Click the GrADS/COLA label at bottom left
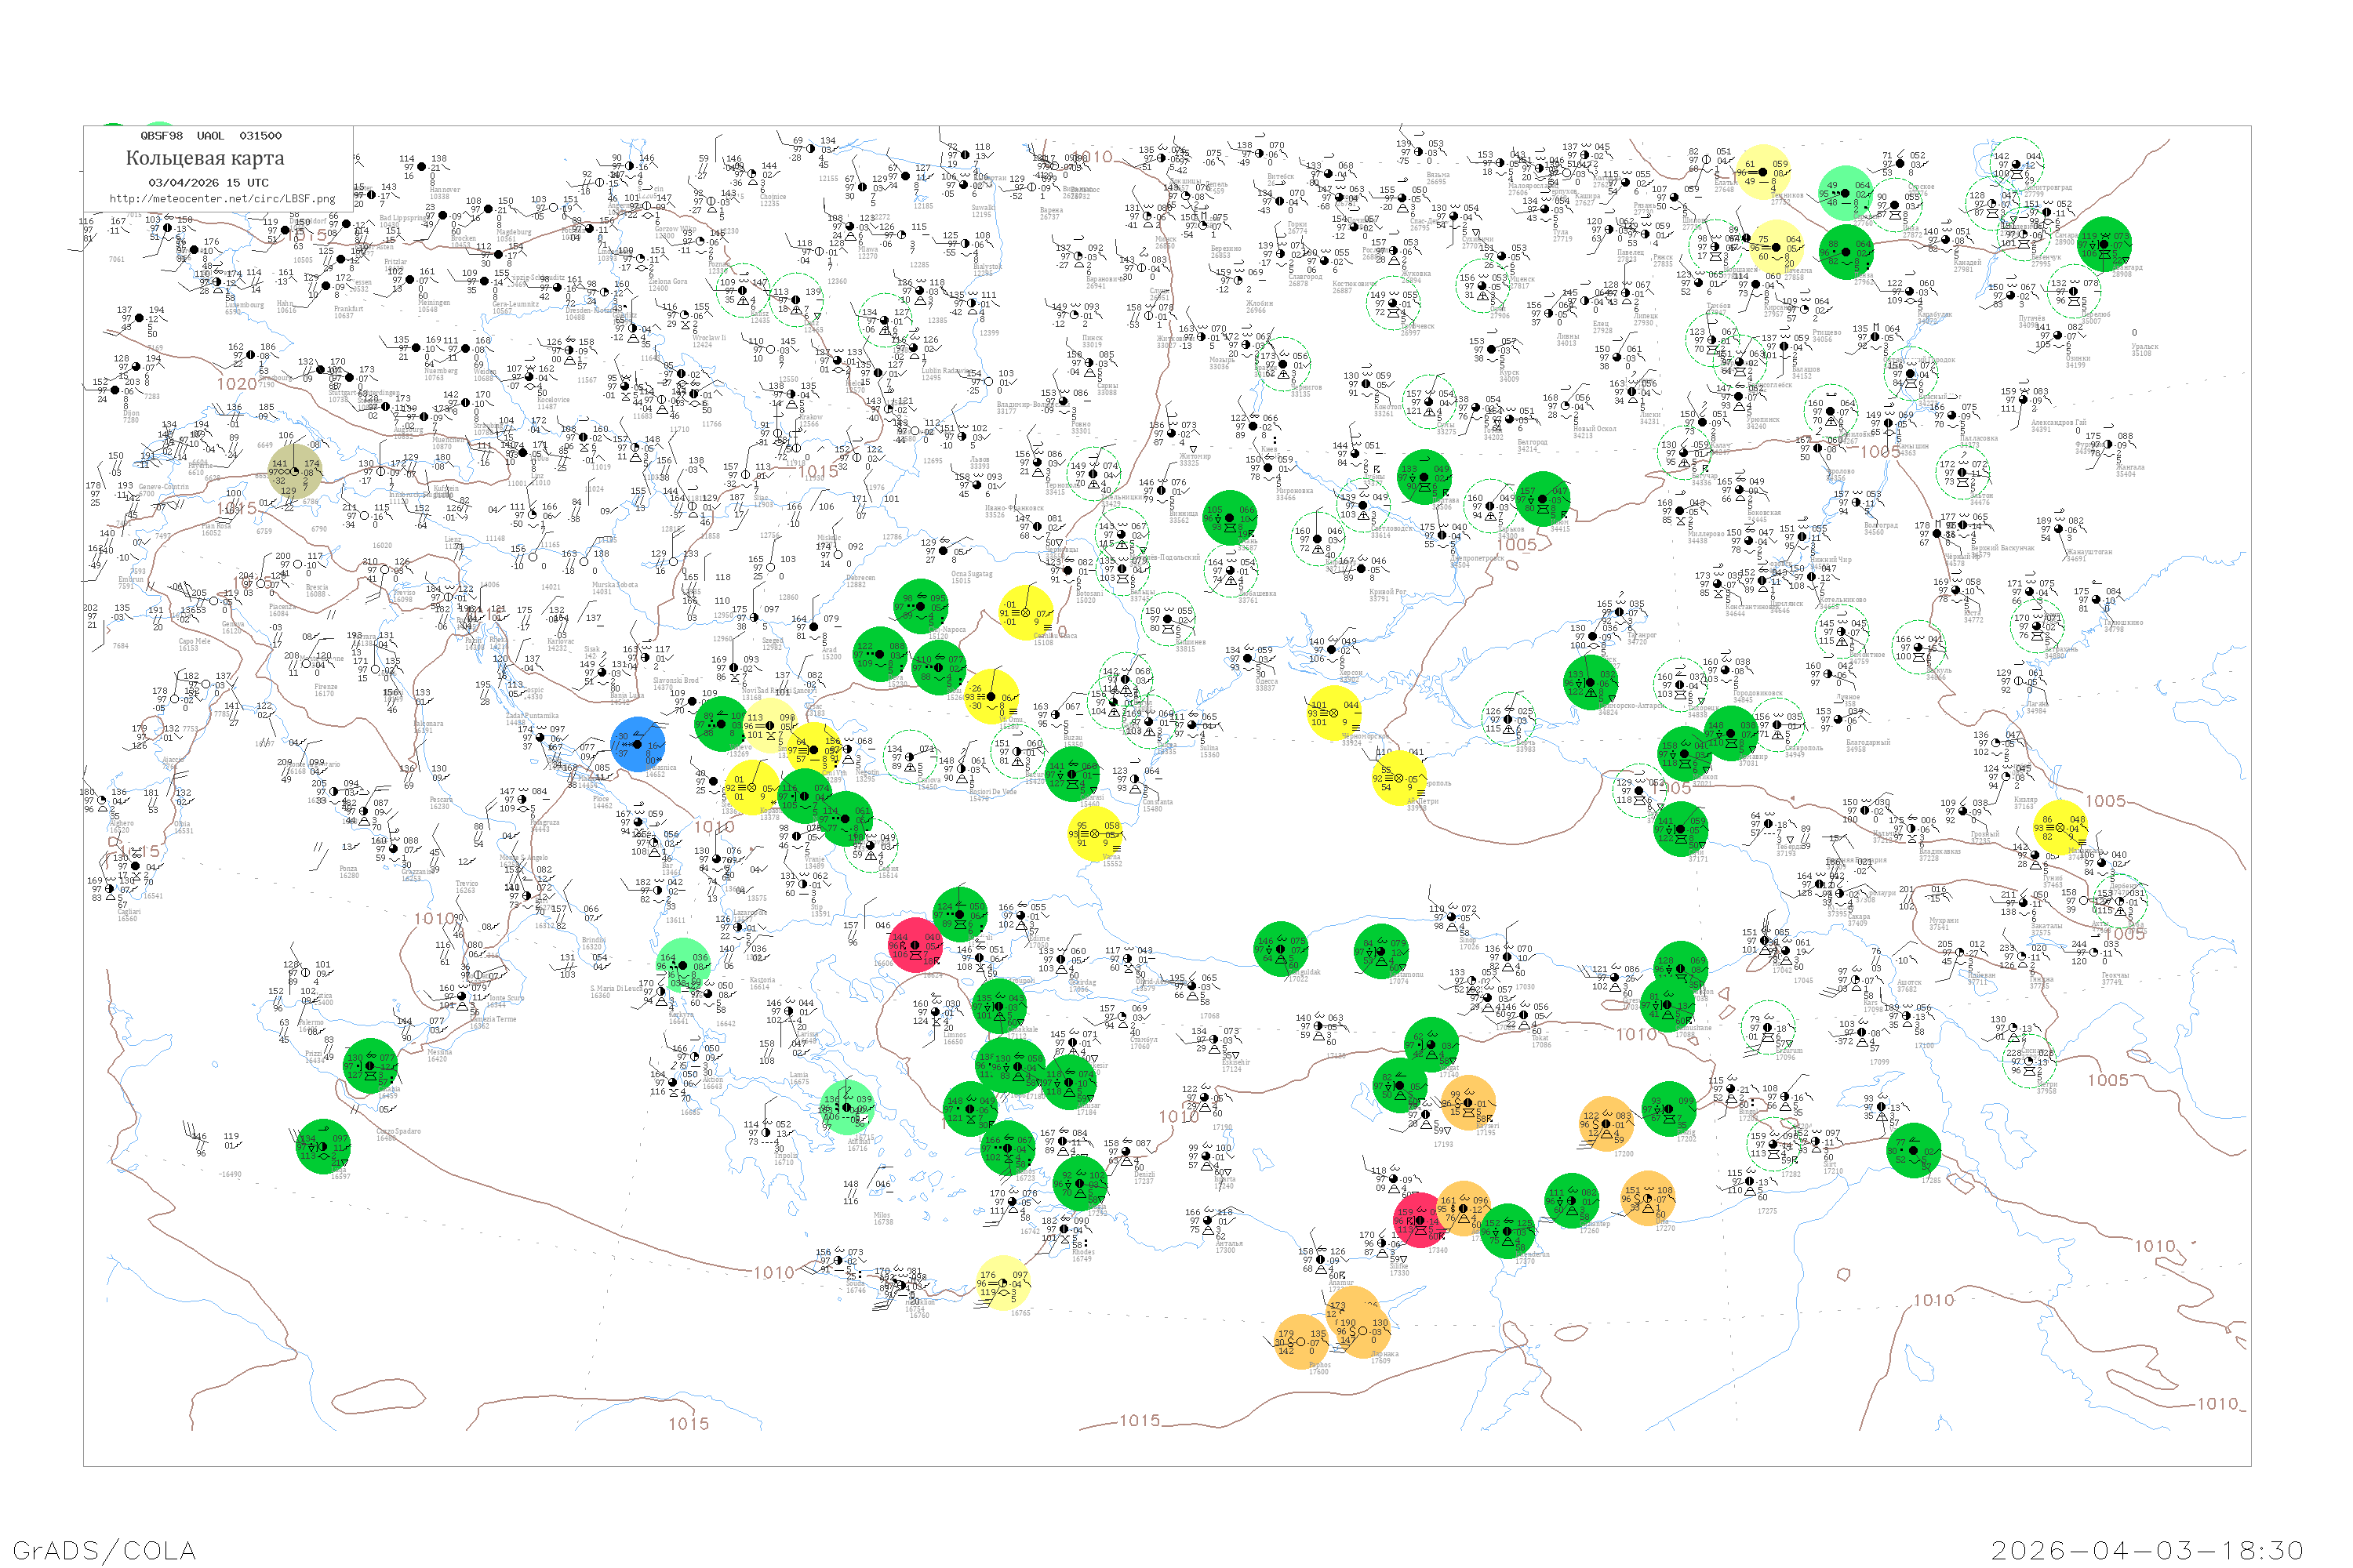Image resolution: width=2353 pixels, height=1568 pixels. [x=104, y=1550]
